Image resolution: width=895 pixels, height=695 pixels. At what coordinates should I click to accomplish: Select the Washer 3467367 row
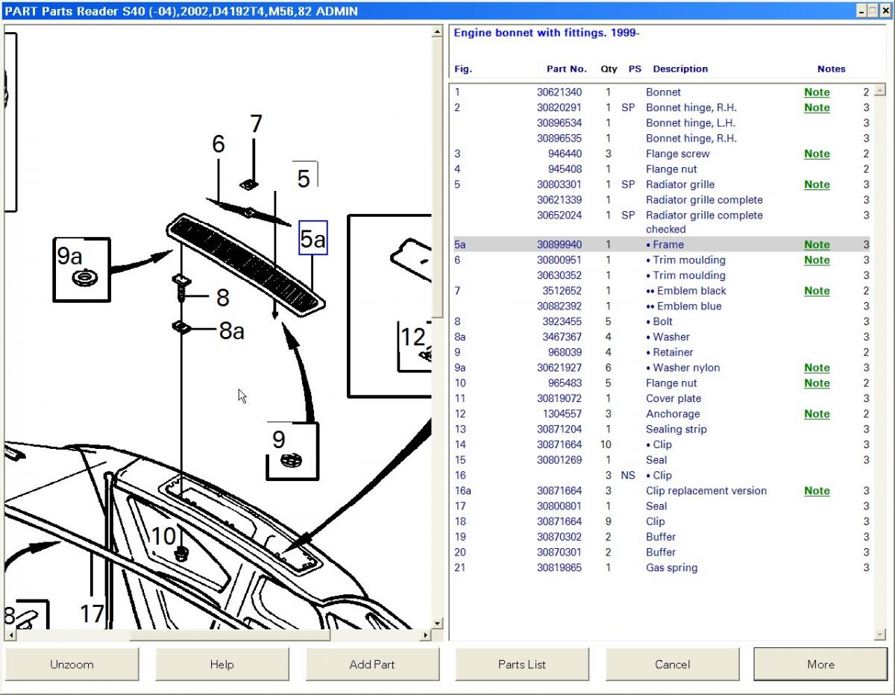(x=662, y=337)
